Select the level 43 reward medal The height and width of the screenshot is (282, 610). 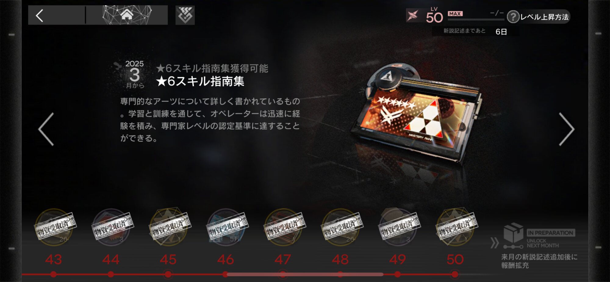pos(54,228)
